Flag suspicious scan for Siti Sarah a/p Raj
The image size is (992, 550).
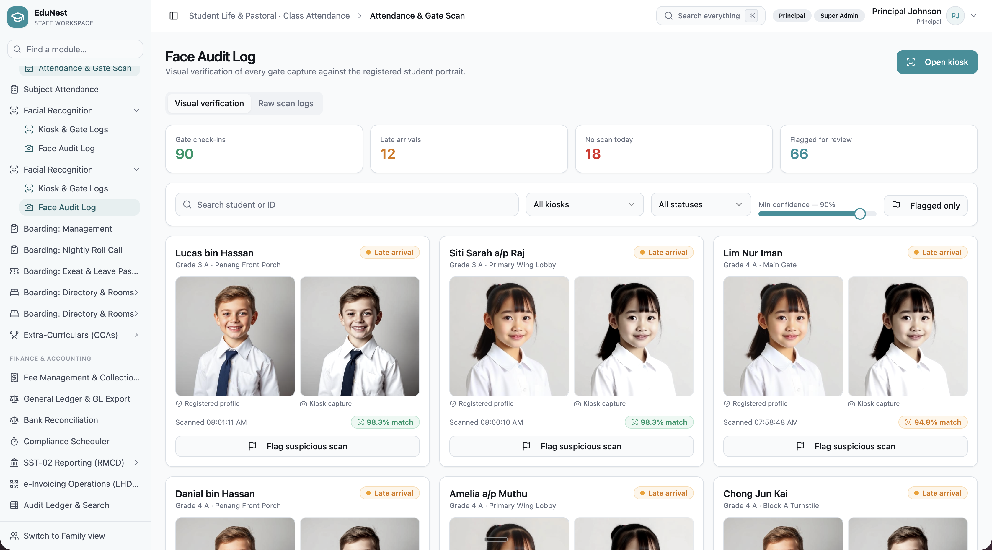point(572,446)
